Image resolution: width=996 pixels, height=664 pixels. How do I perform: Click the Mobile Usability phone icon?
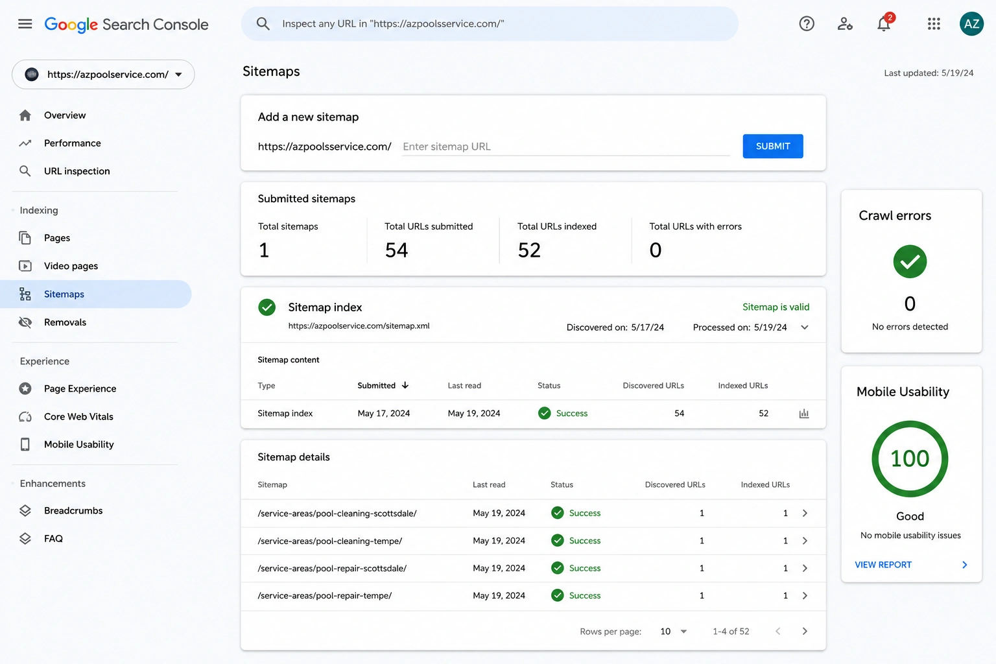(25, 444)
